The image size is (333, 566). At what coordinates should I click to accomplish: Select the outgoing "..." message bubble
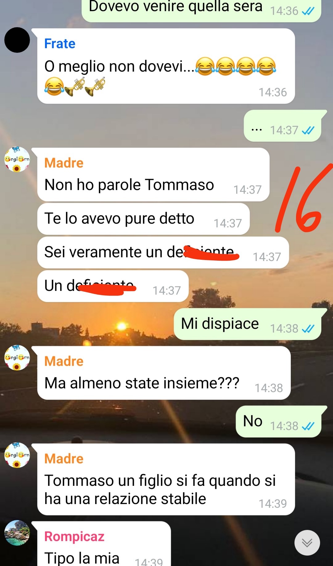tap(283, 126)
